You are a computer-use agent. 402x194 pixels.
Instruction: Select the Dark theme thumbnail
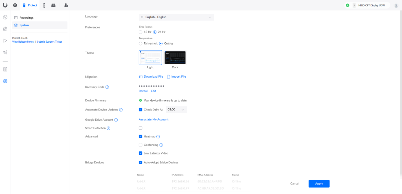(x=175, y=58)
